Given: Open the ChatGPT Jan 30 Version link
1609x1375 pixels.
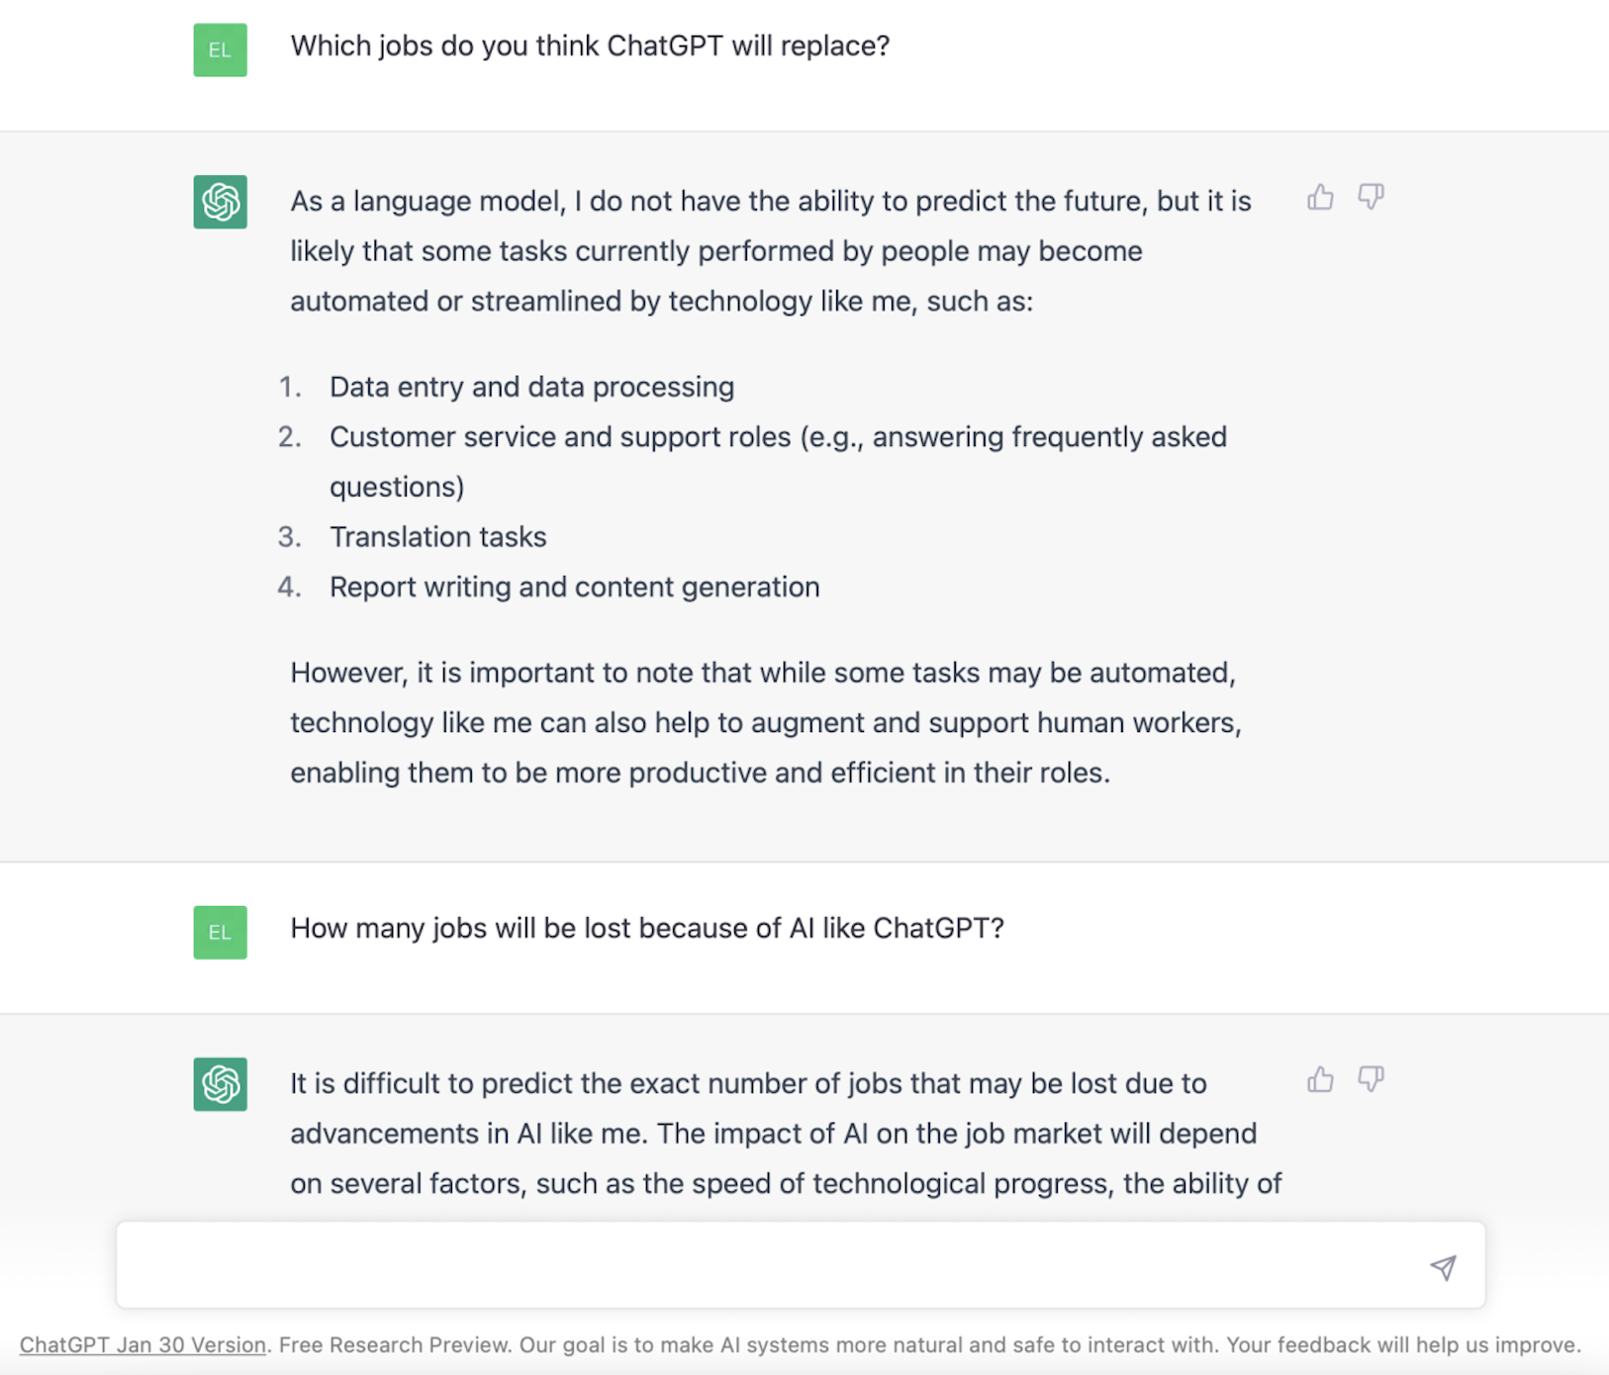Looking at the screenshot, I should 142,1345.
